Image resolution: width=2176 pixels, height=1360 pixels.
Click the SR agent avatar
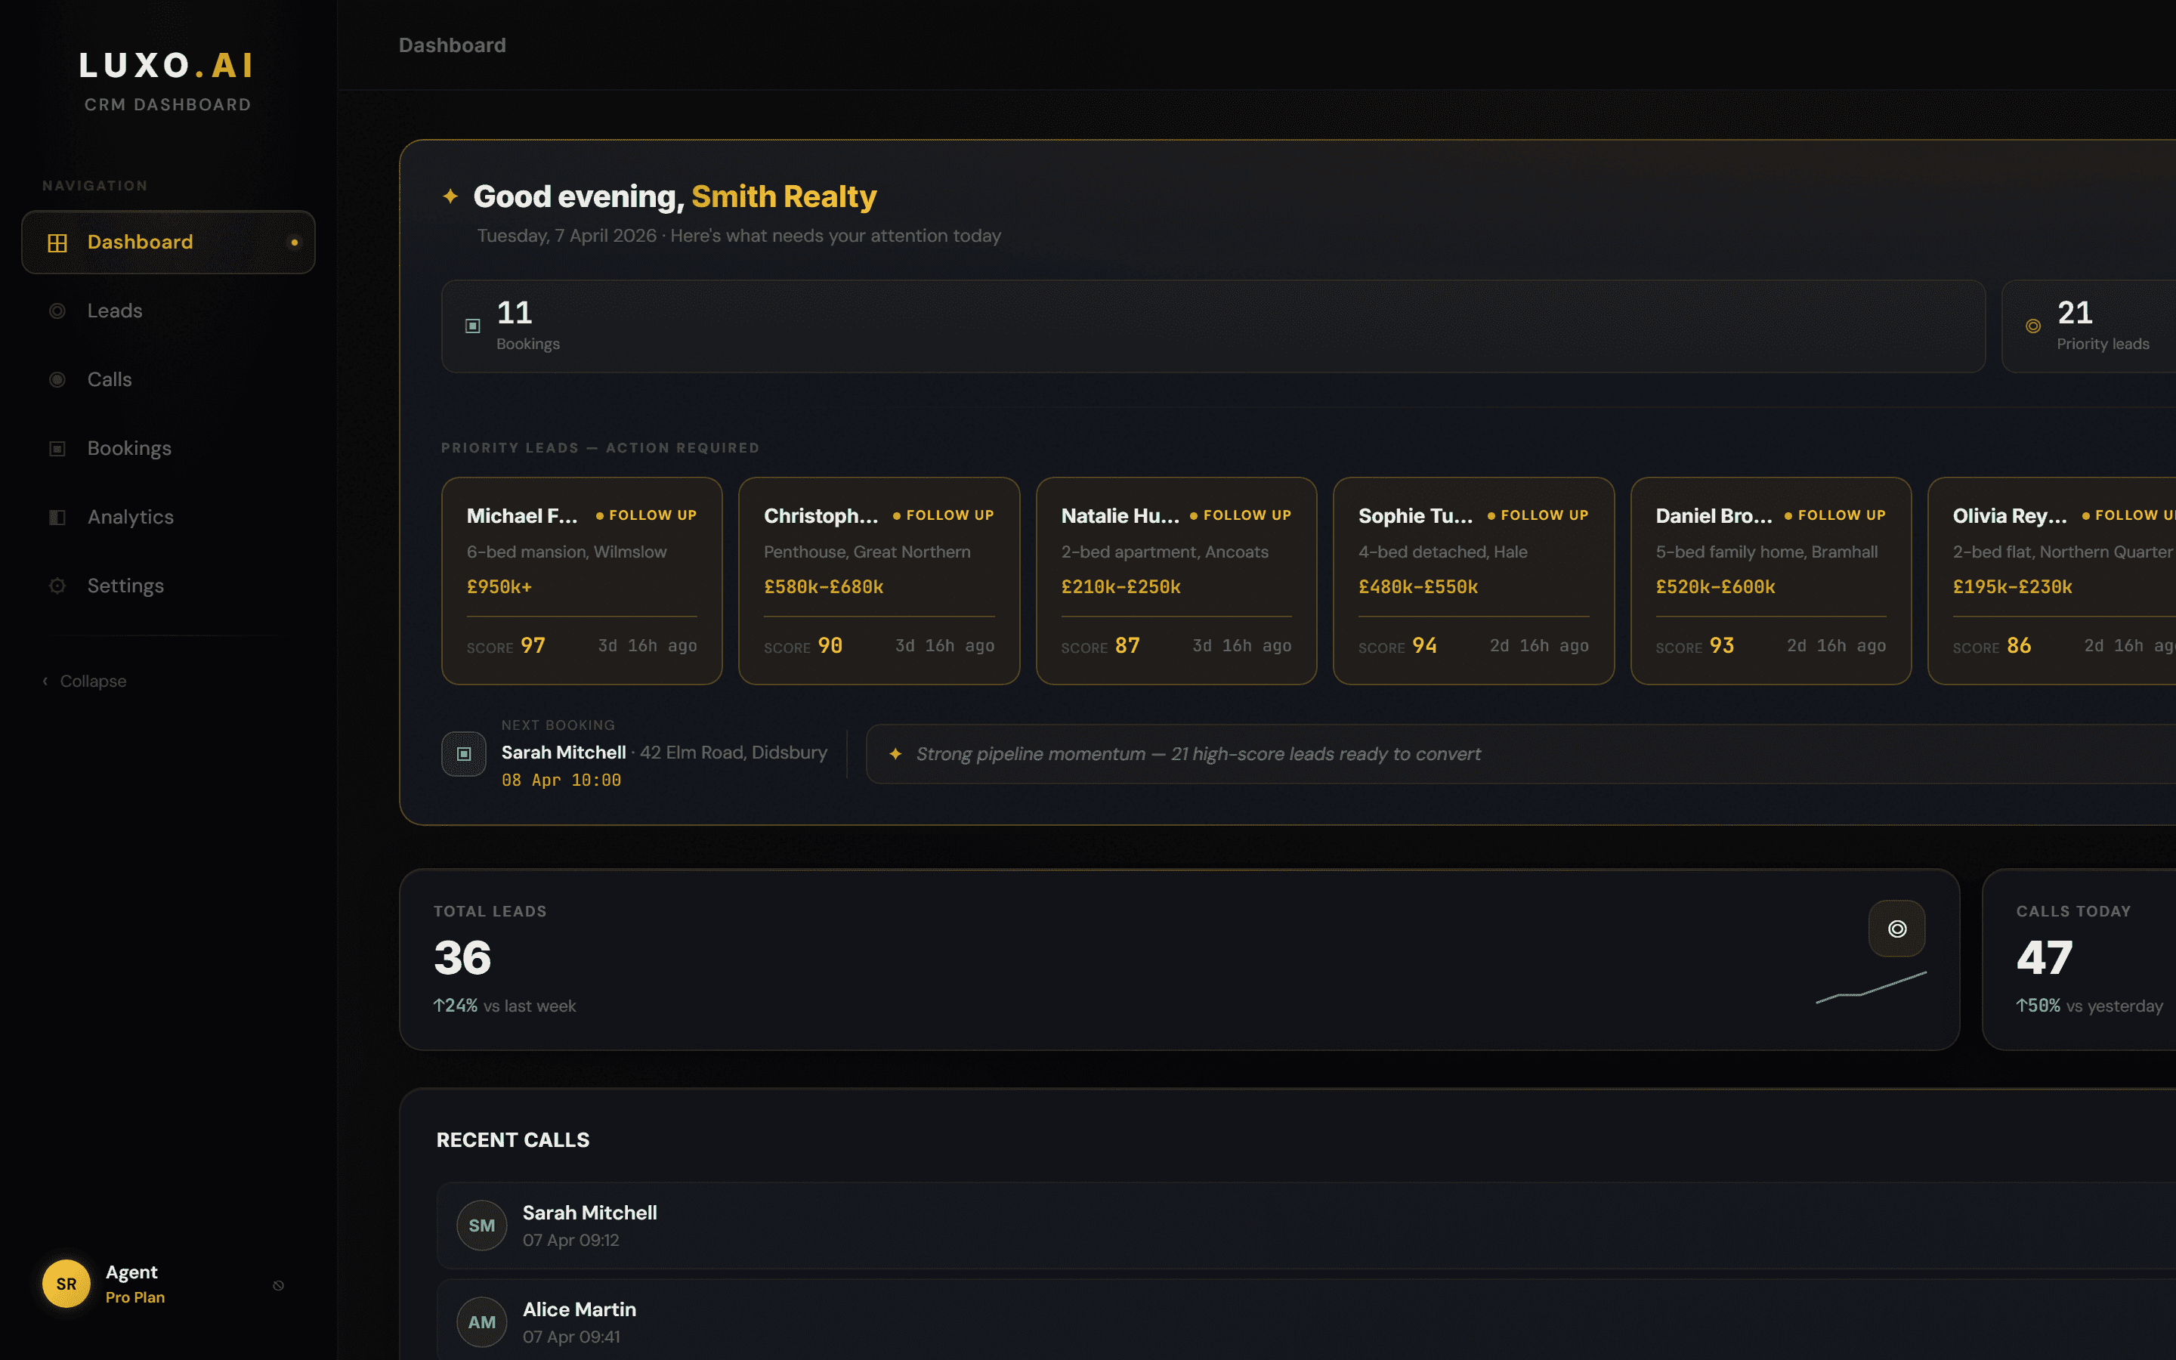point(66,1284)
